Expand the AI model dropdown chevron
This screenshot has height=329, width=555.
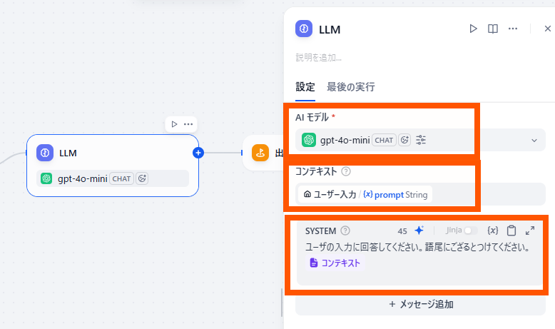click(x=534, y=141)
